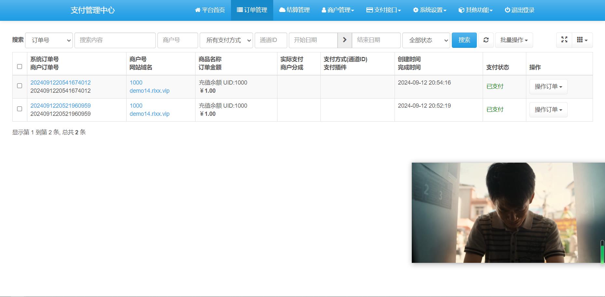This screenshot has height=297, width=605.
Task: Check the box for order 2024091220541674012
Action: (20, 86)
